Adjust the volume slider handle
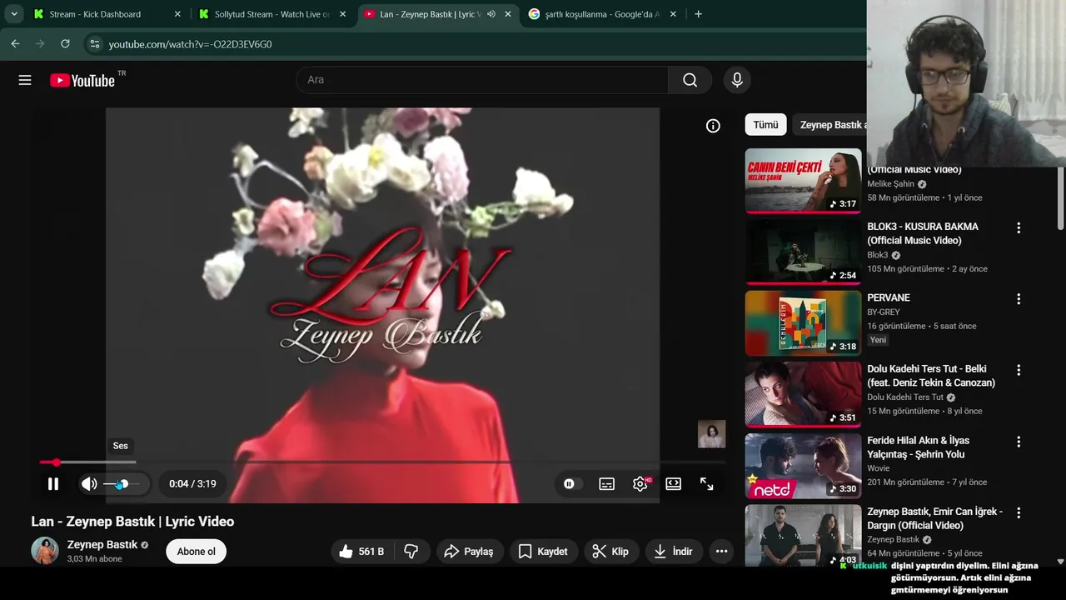The width and height of the screenshot is (1066, 600). point(122,484)
